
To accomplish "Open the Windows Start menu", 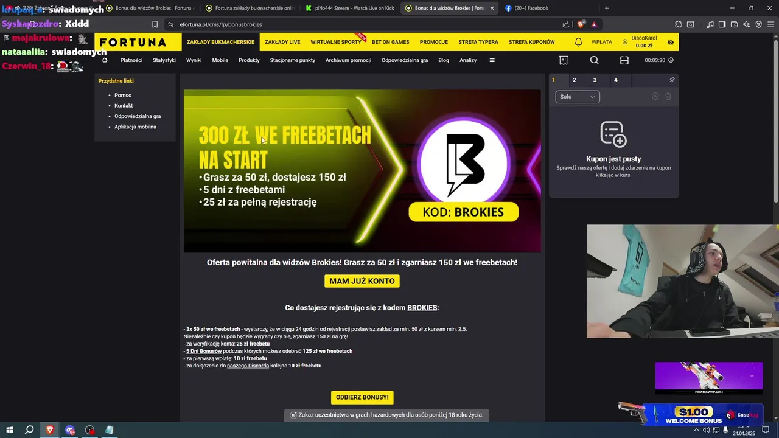I will [10, 430].
